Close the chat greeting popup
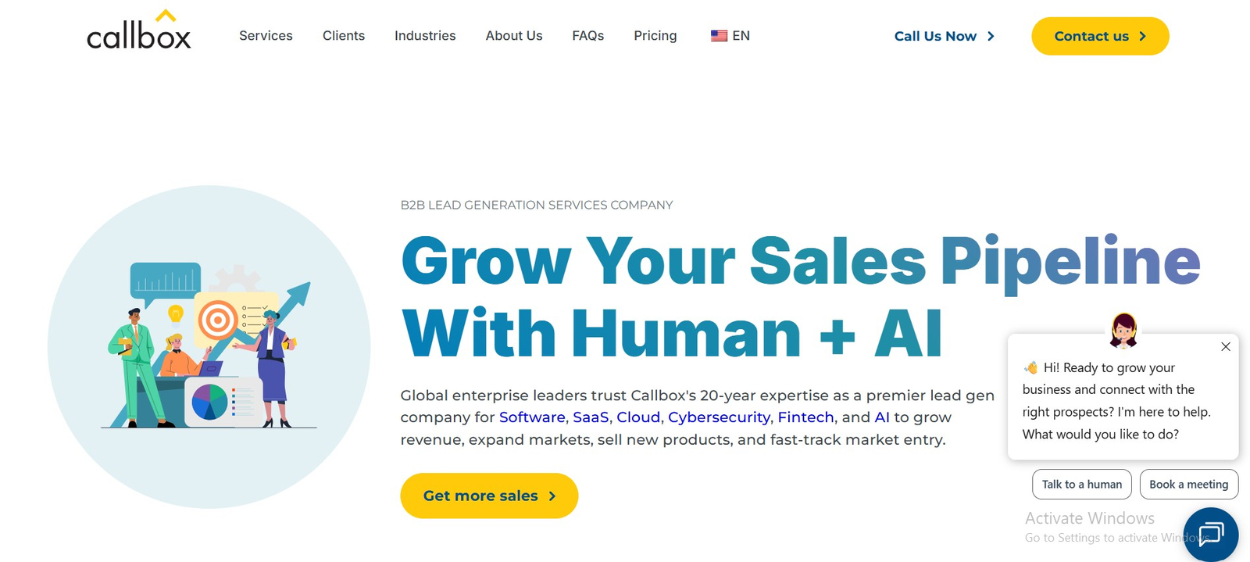This screenshot has height=562, width=1250. pyautogui.click(x=1225, y=347)
